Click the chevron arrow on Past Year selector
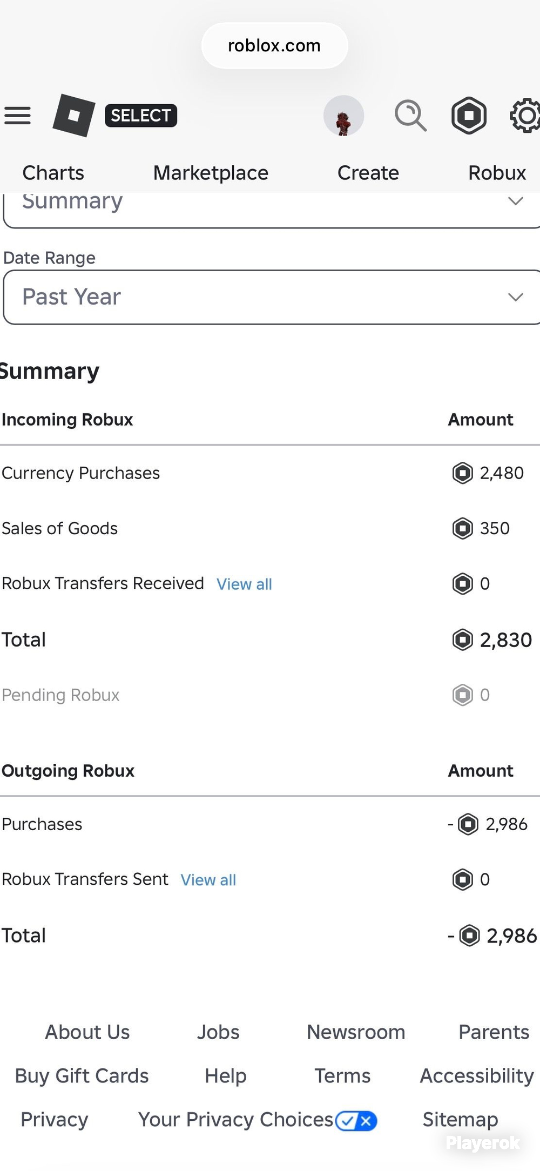The width and height of the screenshot is (540, 1171). click(x=516, y=297)
